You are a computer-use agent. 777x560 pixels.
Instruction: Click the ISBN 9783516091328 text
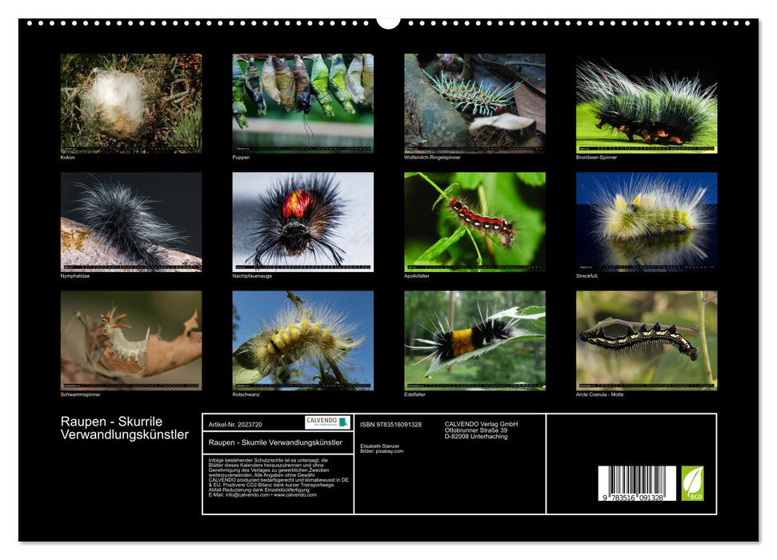pyautogui.click(x=392, y=423)
